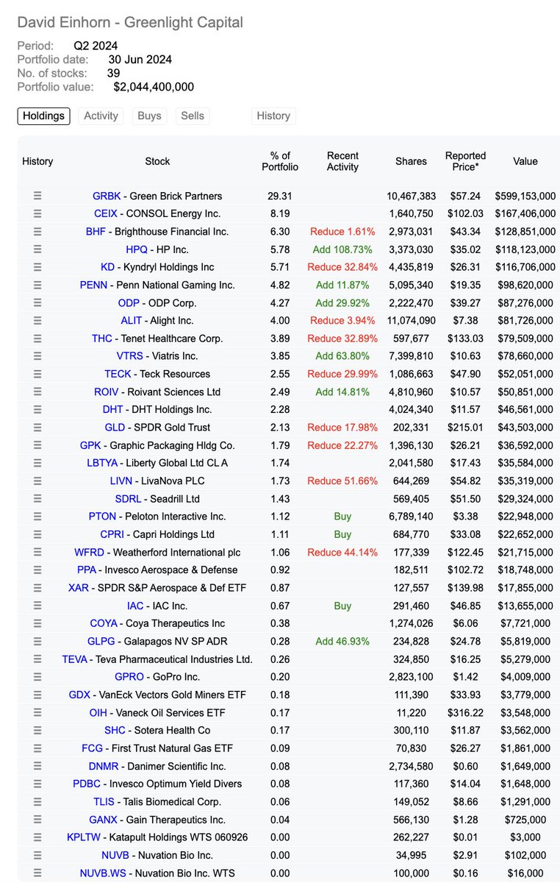Open history icon for ODP Corp. row

point(37,302)
